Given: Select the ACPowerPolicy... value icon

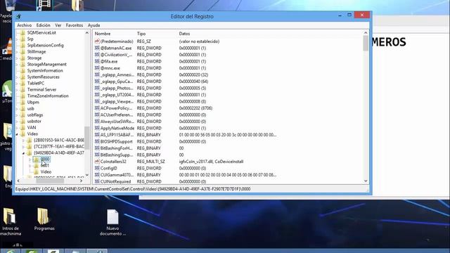Looking at the screenshot, I should click(x=97, y=108).
